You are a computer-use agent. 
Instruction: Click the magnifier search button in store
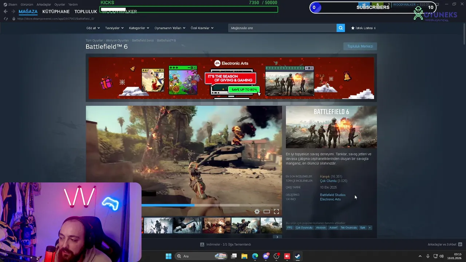tap(340, 28)
